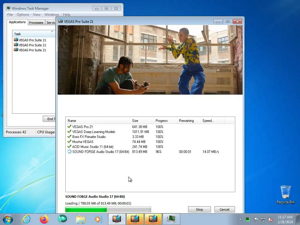Click the Remaining column header

(188, 120)
